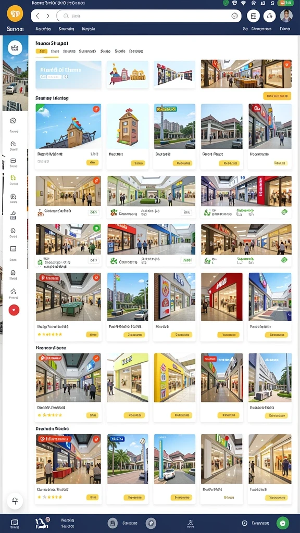Open the first menu item in the navy navigation bar

(x=43, y=29)
